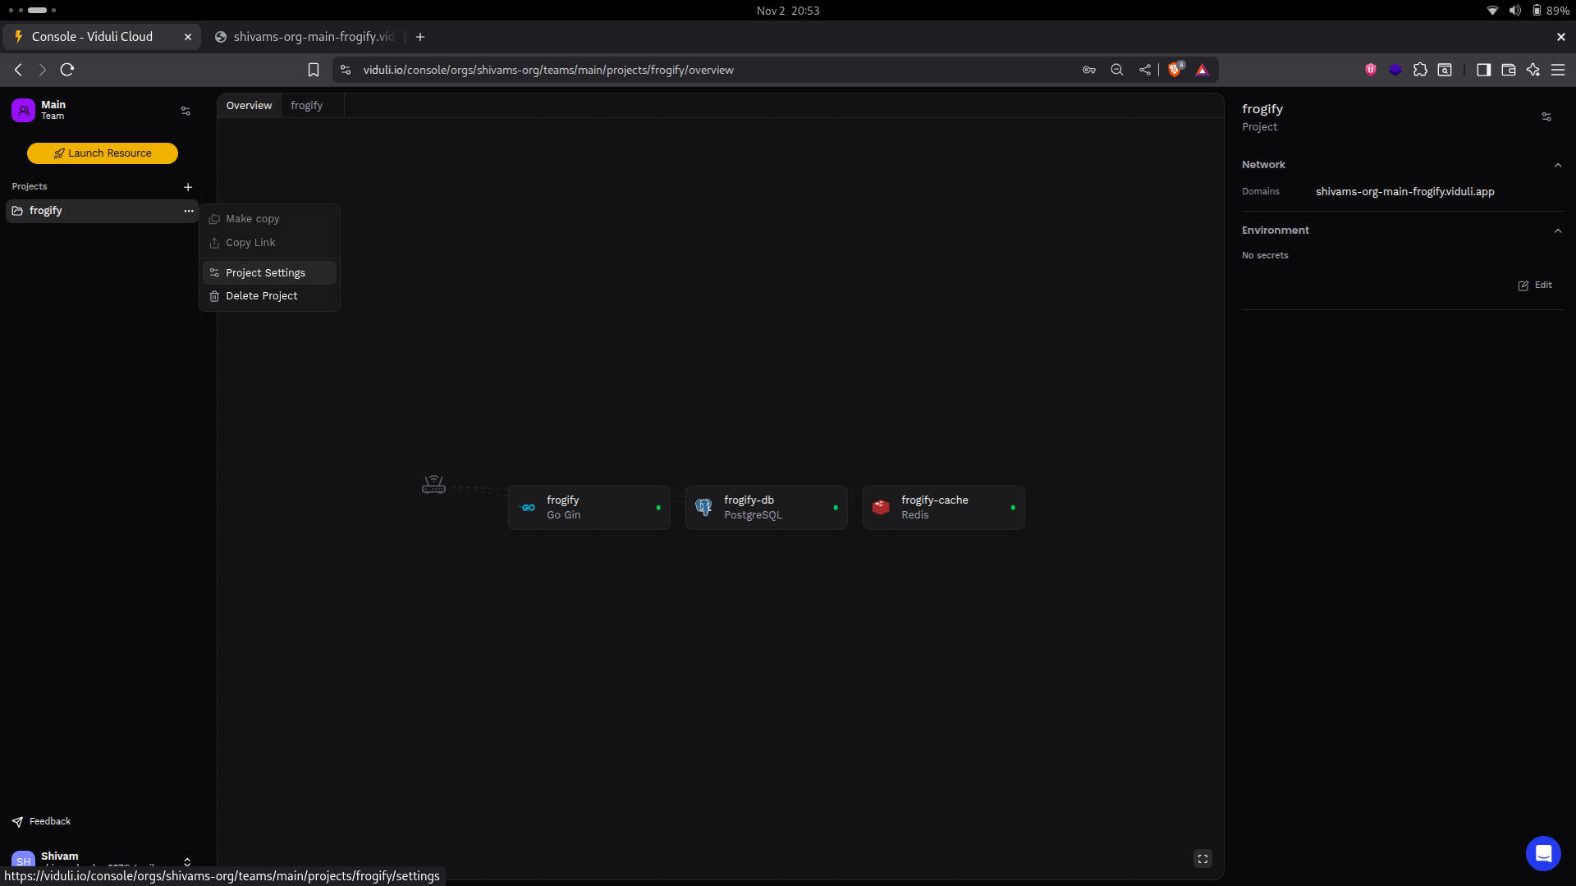Screen dimensions: 1576x886
Task: Open project settings icon in right panel
Action: (1546, 117)
